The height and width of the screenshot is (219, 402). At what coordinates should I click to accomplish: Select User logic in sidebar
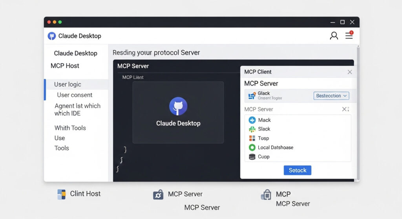[x=76, y=85]
